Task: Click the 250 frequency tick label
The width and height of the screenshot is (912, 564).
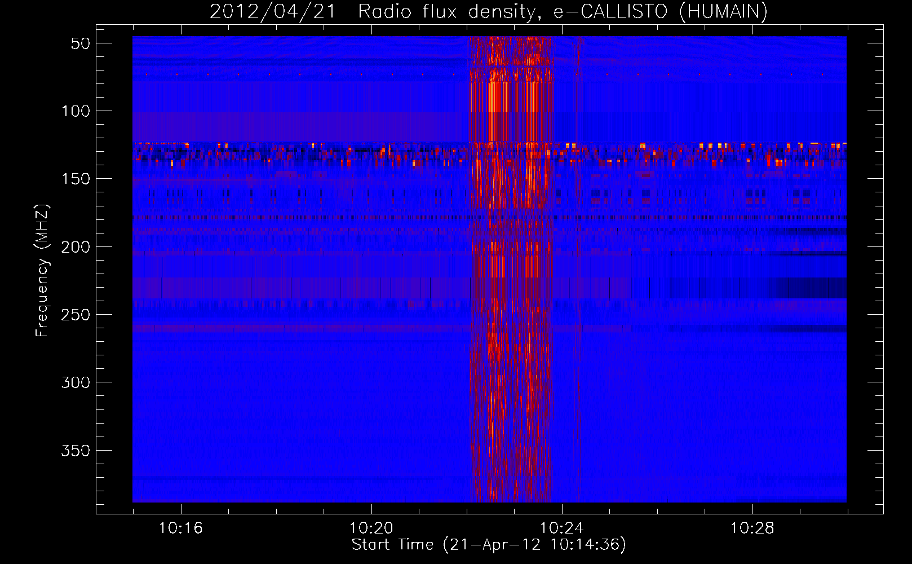Action: click(76, 315)
